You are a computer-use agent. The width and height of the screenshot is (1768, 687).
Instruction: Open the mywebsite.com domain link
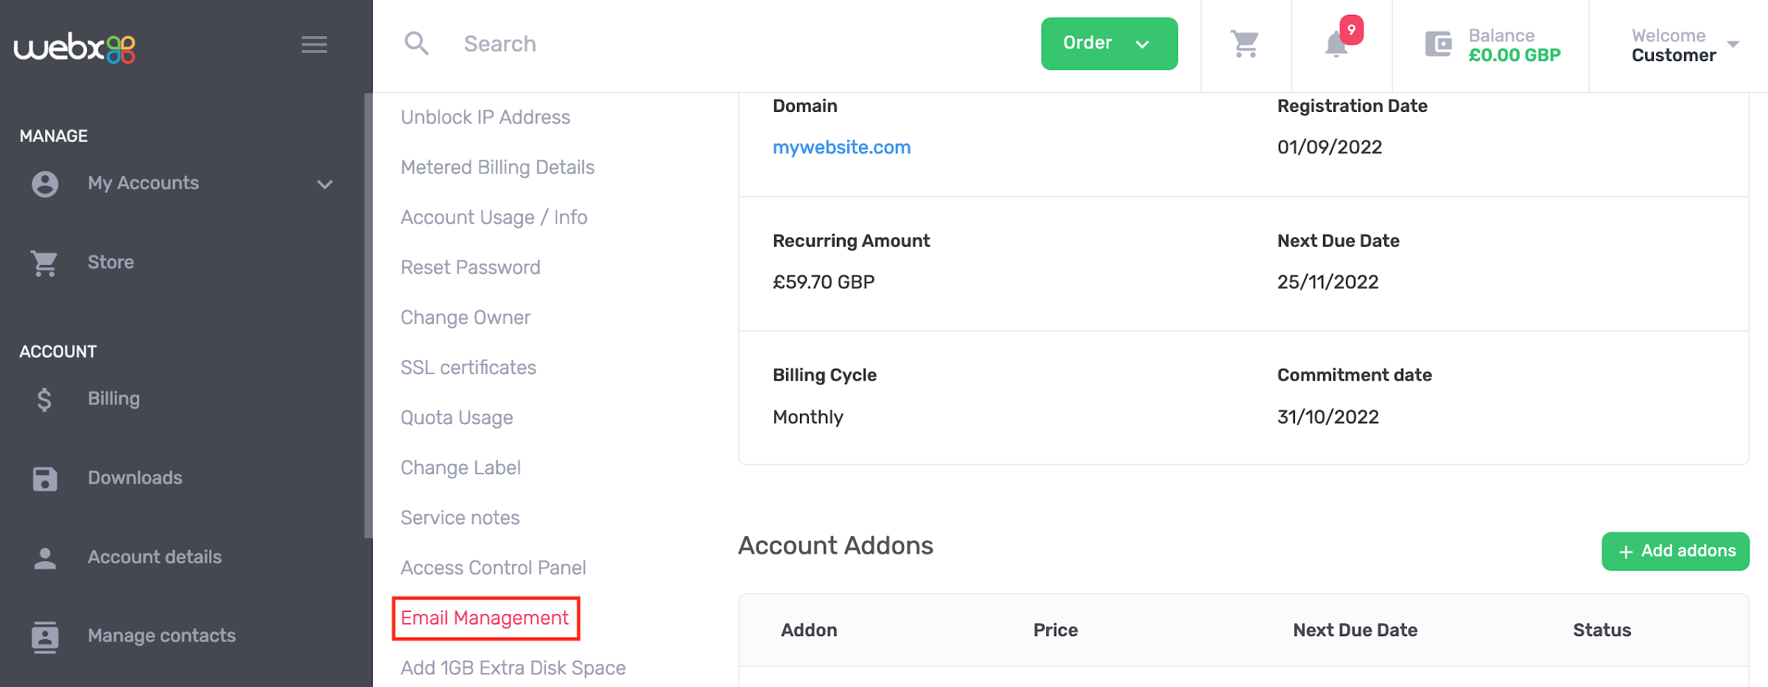click(841, 147)
